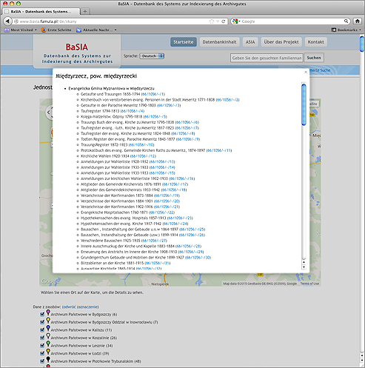
Task: Click the BaSIA logo heading
Action: (77, 47)
